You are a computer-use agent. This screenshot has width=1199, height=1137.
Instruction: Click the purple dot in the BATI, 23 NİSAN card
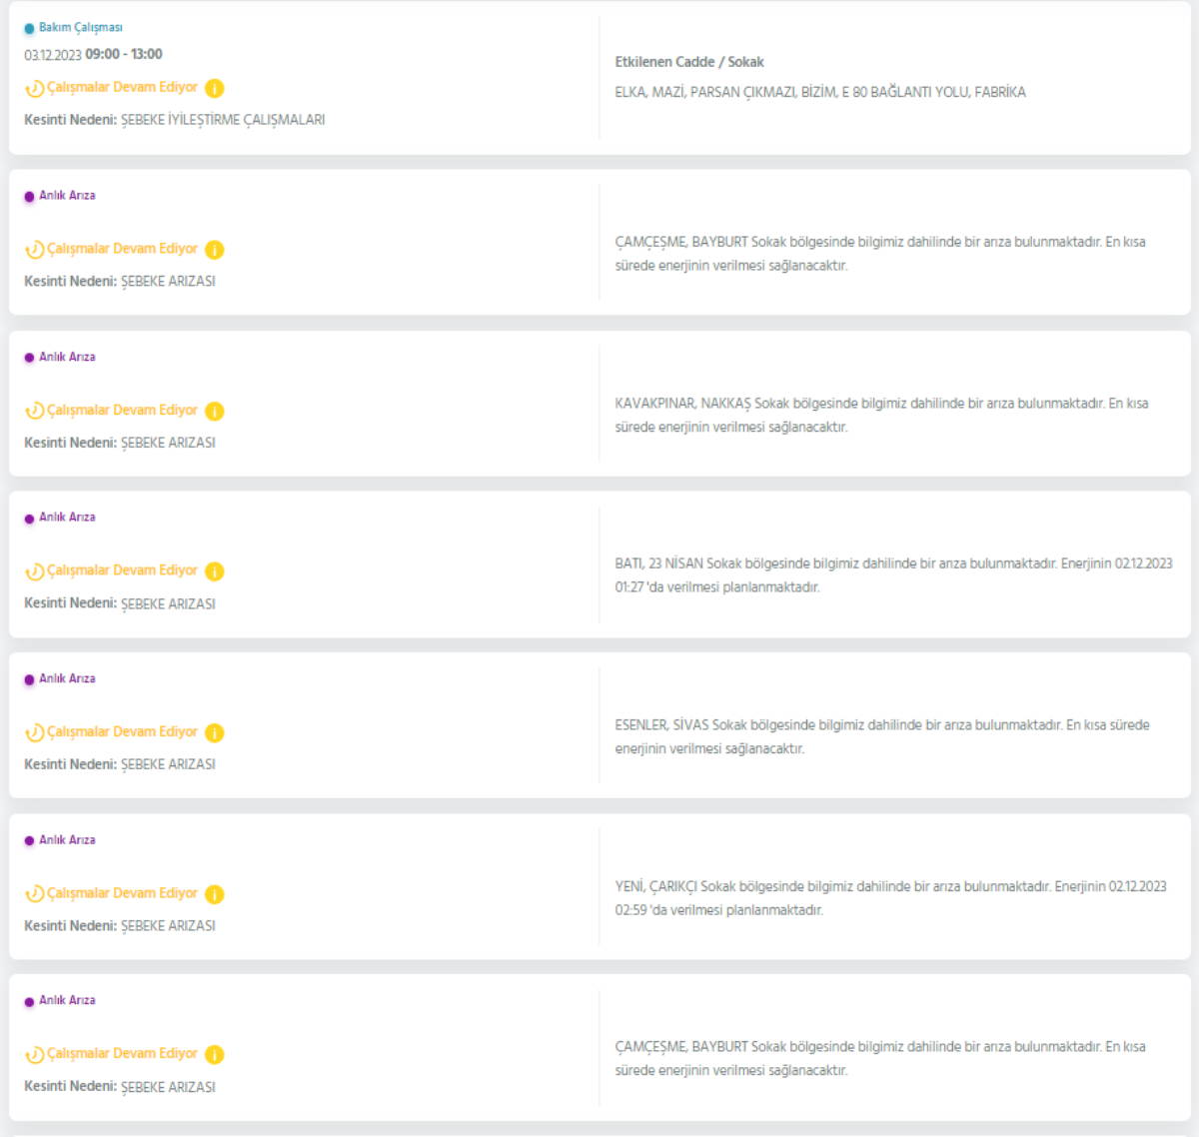tap(29, 519)
